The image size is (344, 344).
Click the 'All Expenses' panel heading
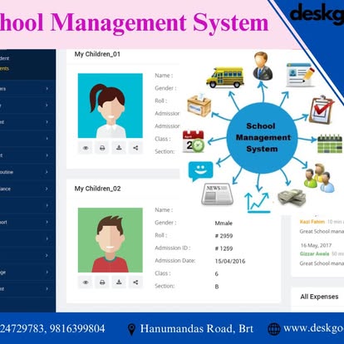click(319, 297)
